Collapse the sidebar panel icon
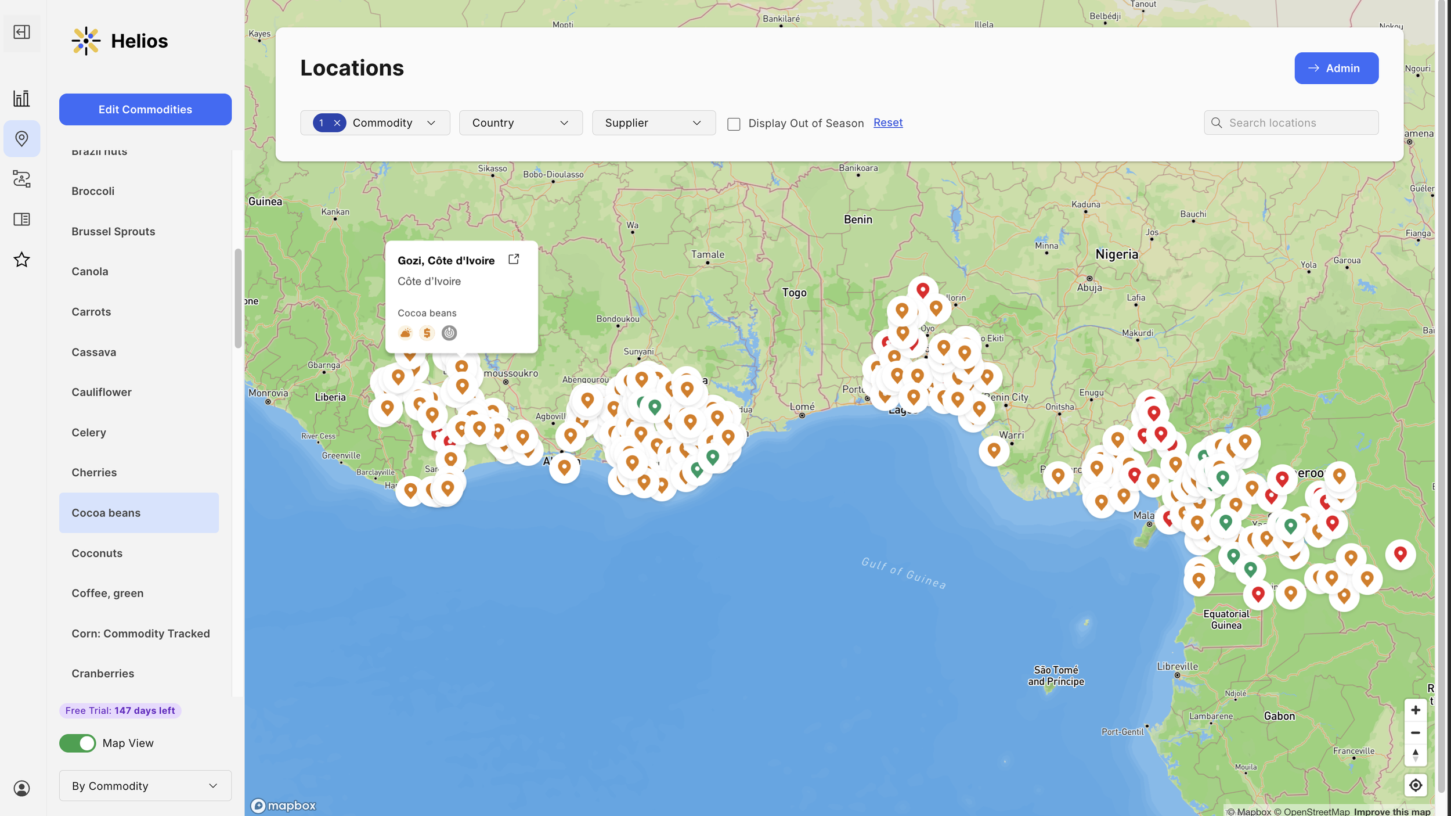Screen dimensions: 1451x816 [21, 32]
